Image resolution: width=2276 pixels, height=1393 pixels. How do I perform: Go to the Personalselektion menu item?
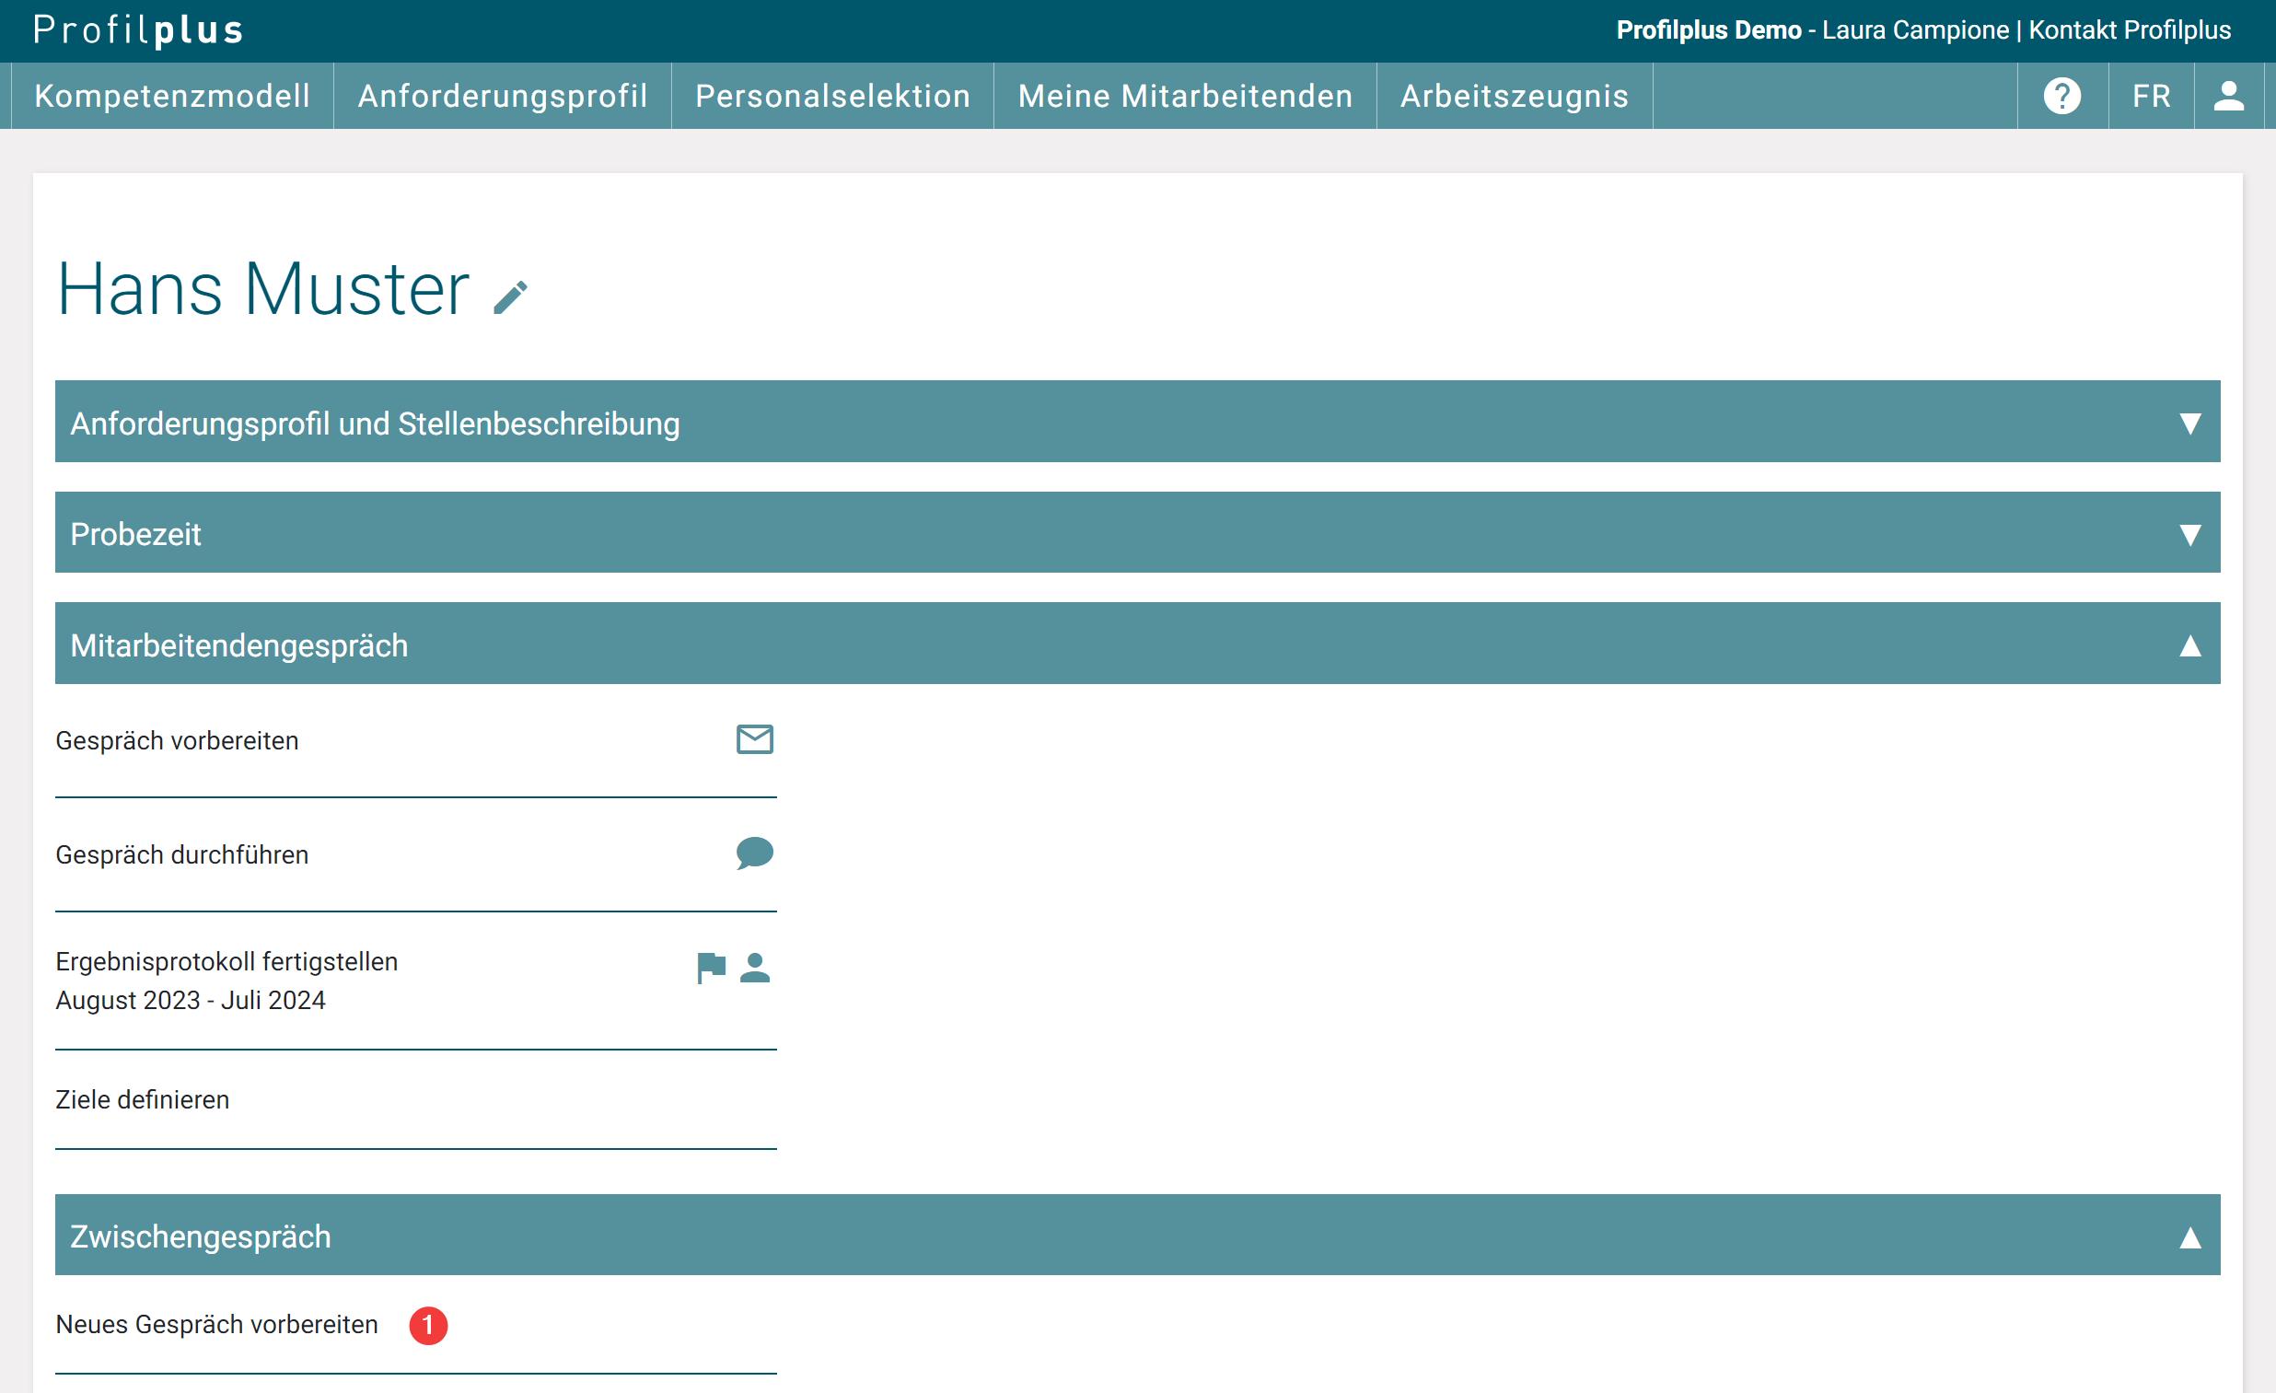tap(832, 96)
